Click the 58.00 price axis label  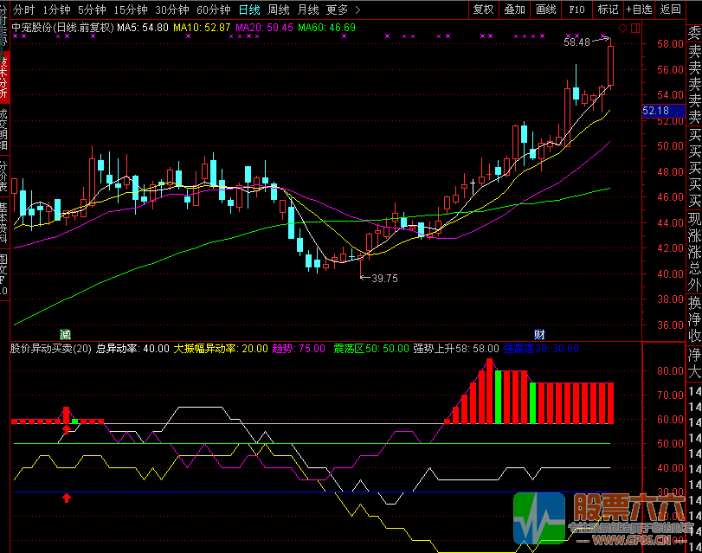(x=670, y=44)
